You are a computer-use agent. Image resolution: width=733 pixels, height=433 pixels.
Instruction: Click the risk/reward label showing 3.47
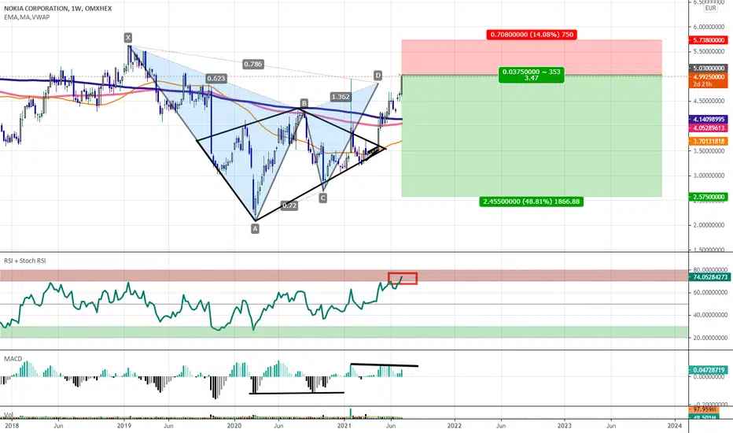coord(531,75)
